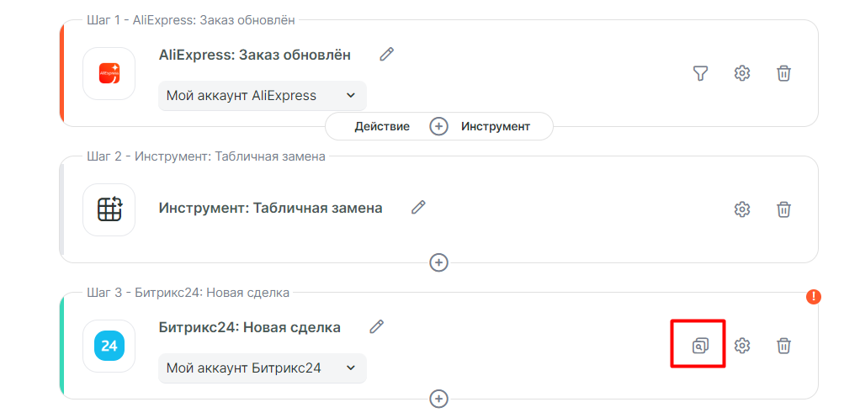Click plus between Действие and Инструмент

(438, 126)
